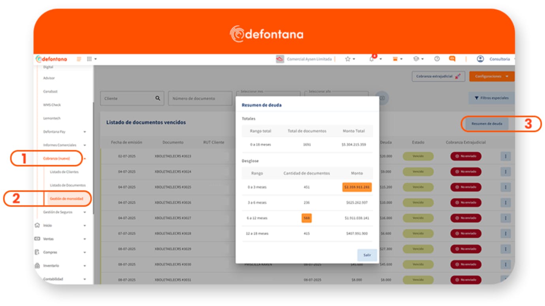Click the Cobranza Extrajudicial column header
This screenshot has width=545, height=306.
click(x=466, y=142)
